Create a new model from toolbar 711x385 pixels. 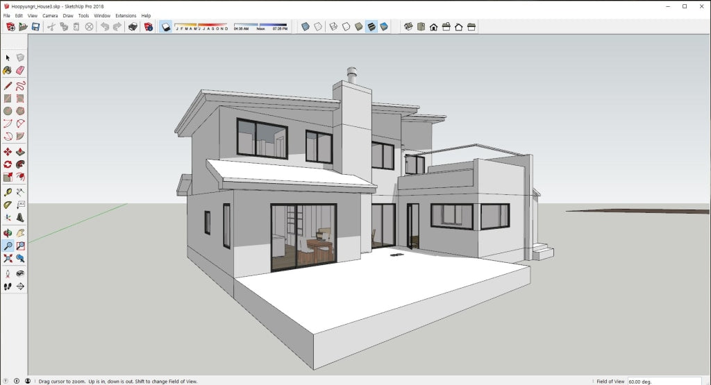click(10, 27)
